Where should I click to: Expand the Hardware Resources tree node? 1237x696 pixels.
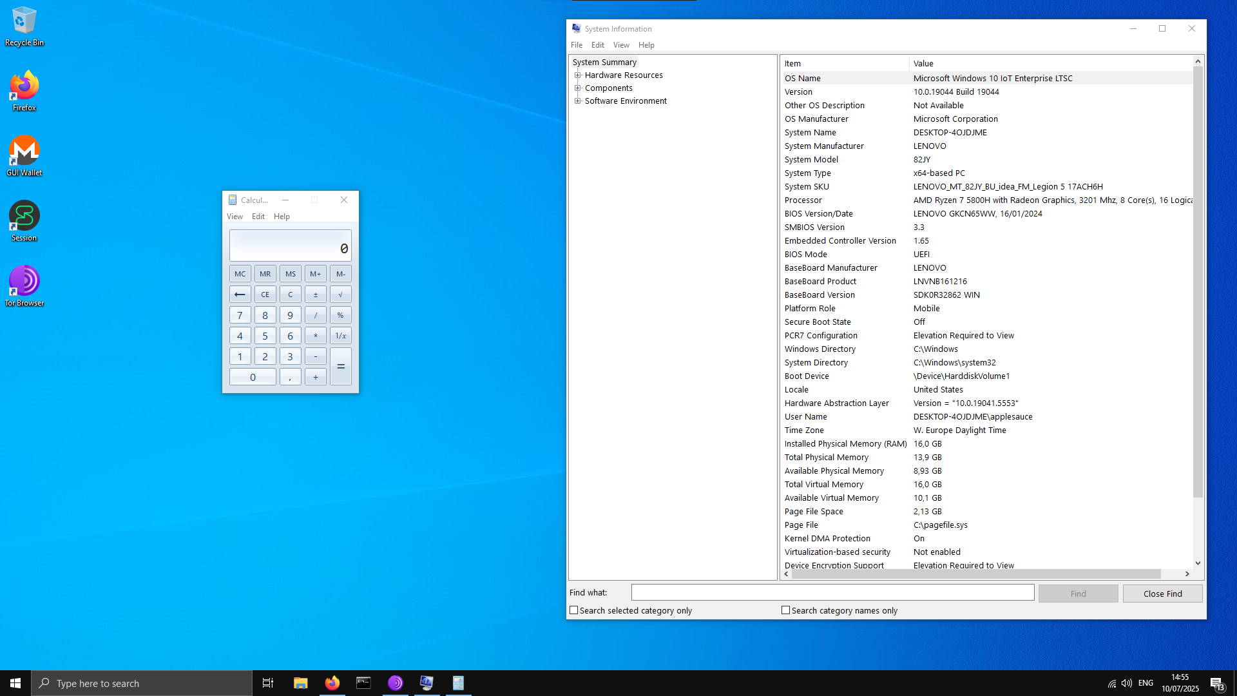coord(578,75)
